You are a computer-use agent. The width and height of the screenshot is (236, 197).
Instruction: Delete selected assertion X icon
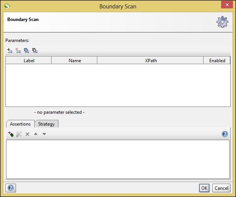(27, 134)
